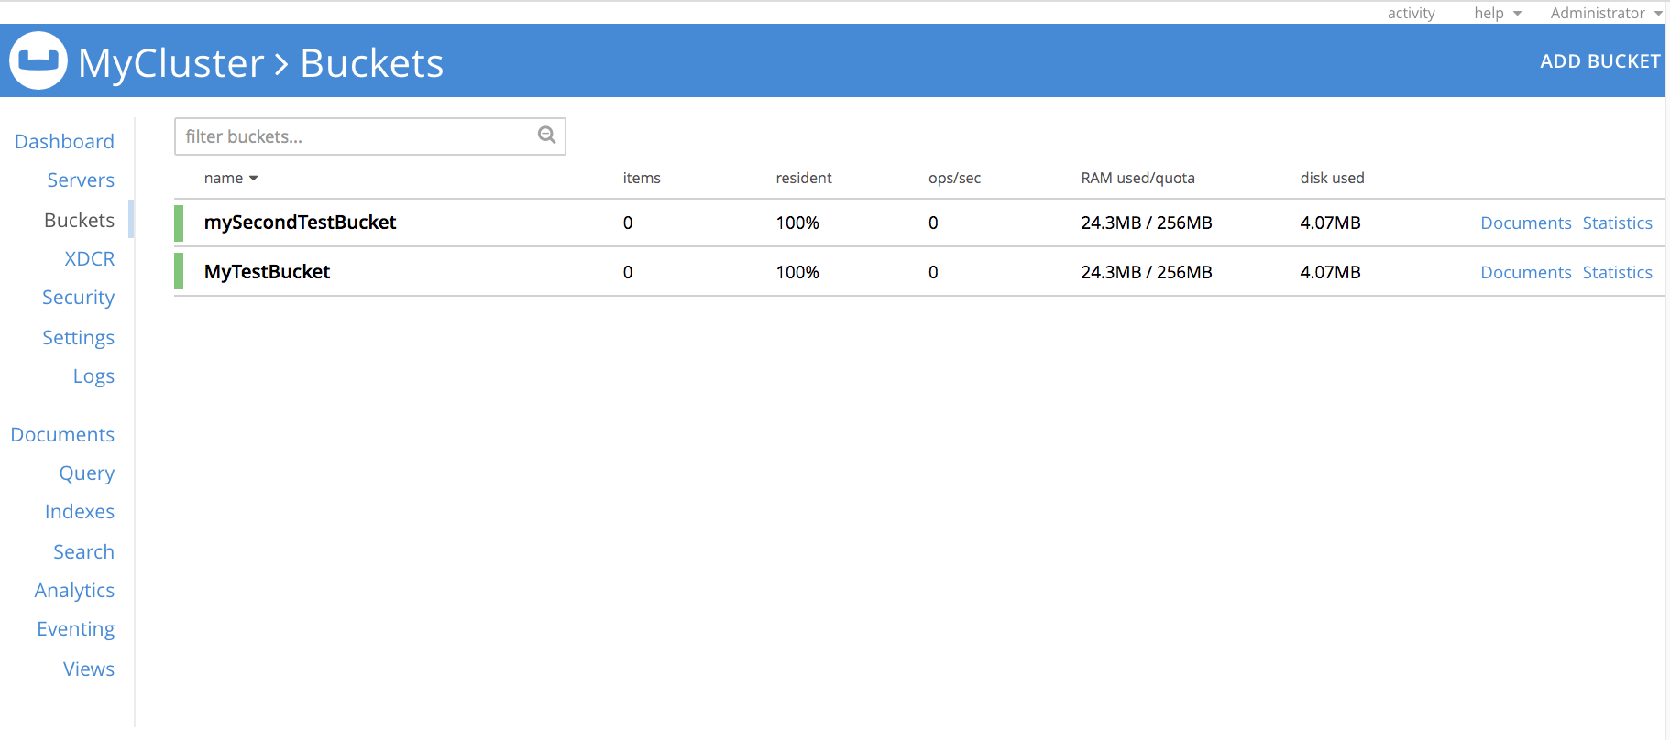This screenshot has height=740, width=1670.
Task: Open the help dropdown menu
Action: tap(1498, 13)
